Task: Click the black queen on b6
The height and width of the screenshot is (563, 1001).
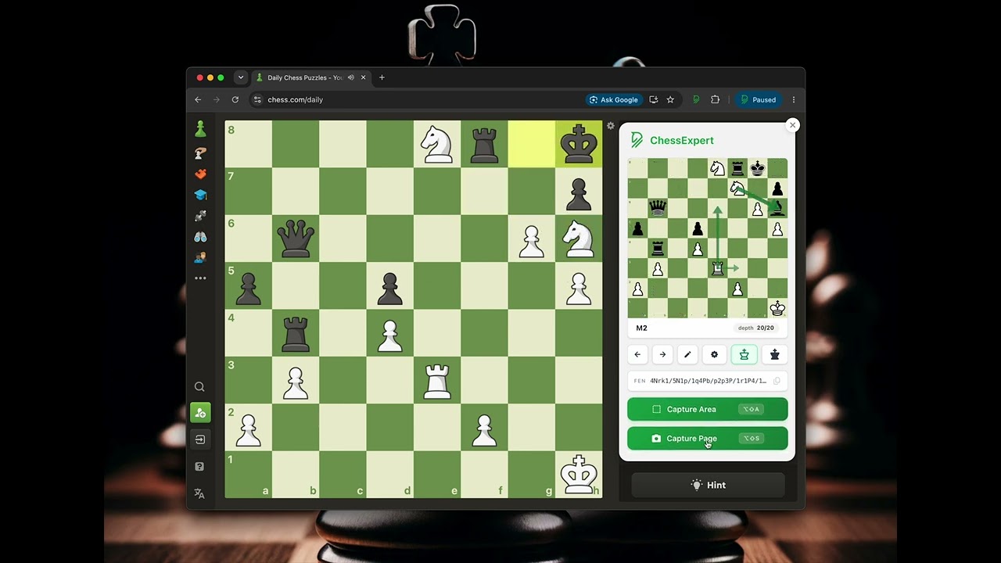Action: point(296,238)
